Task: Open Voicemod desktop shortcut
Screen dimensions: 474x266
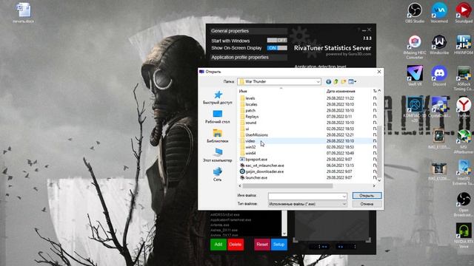Action: (439, 13)
